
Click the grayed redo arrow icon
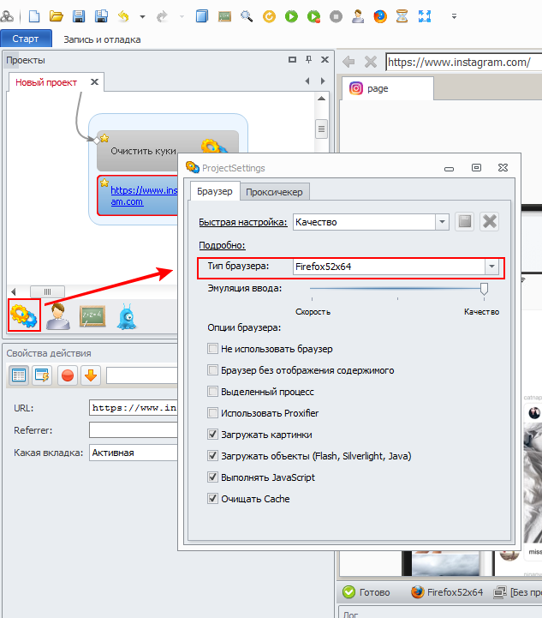(162, 16)
